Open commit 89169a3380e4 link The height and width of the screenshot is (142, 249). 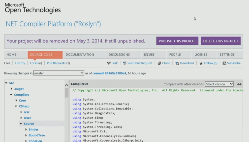click(x=109, y=73)
